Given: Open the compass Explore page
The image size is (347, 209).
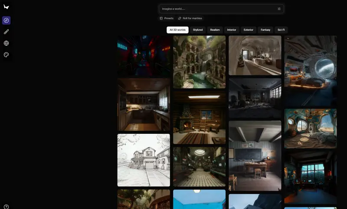Looking at the screenshot, I should (6, 20).
